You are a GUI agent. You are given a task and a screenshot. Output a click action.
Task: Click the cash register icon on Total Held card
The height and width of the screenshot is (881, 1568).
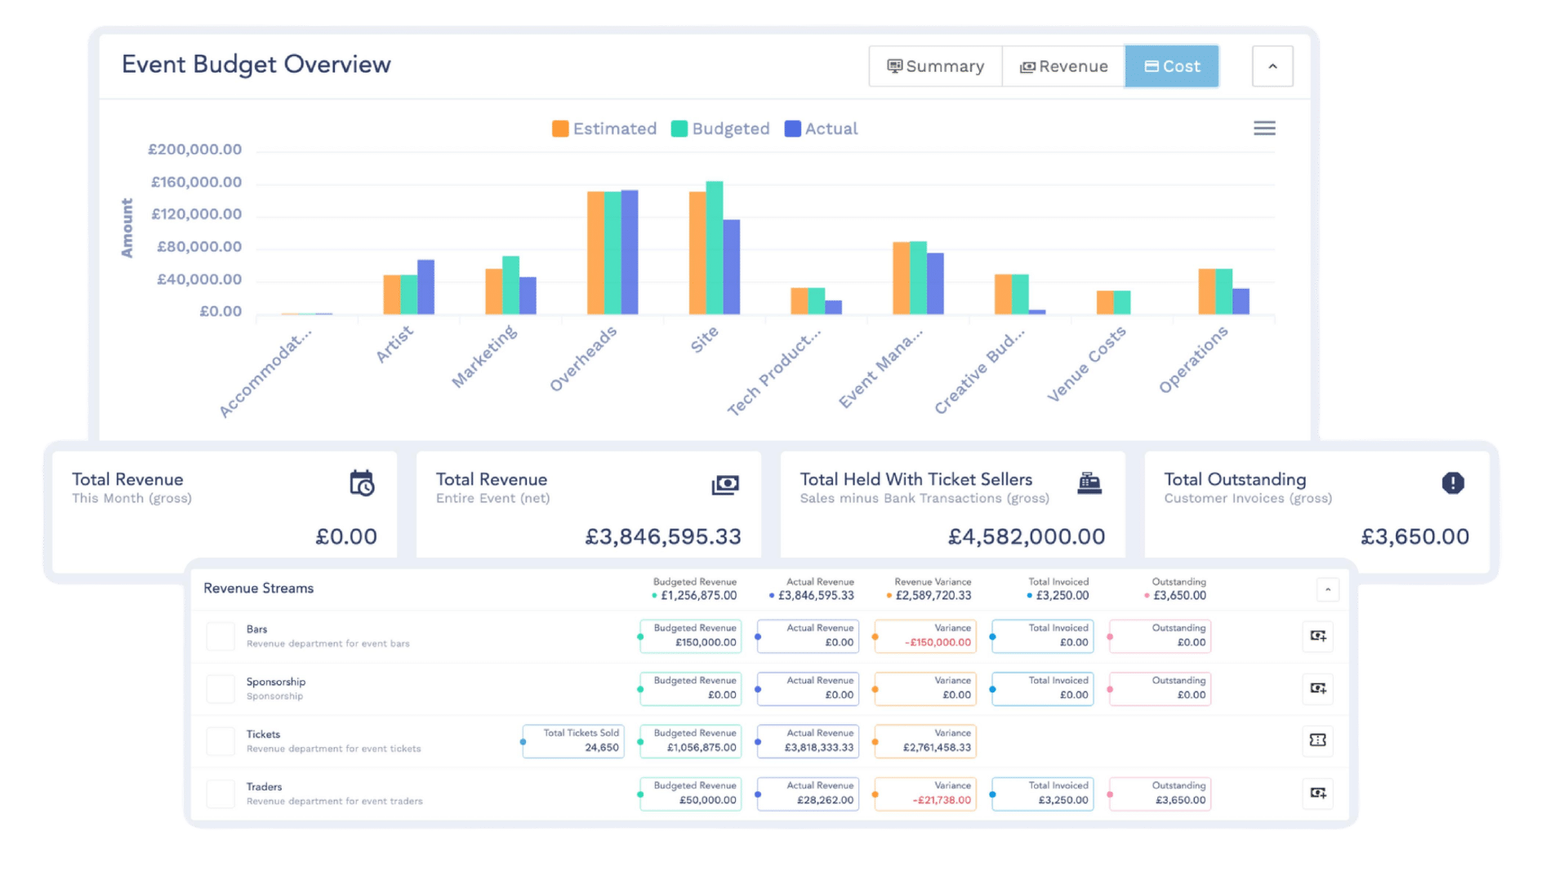(1089, 483)
